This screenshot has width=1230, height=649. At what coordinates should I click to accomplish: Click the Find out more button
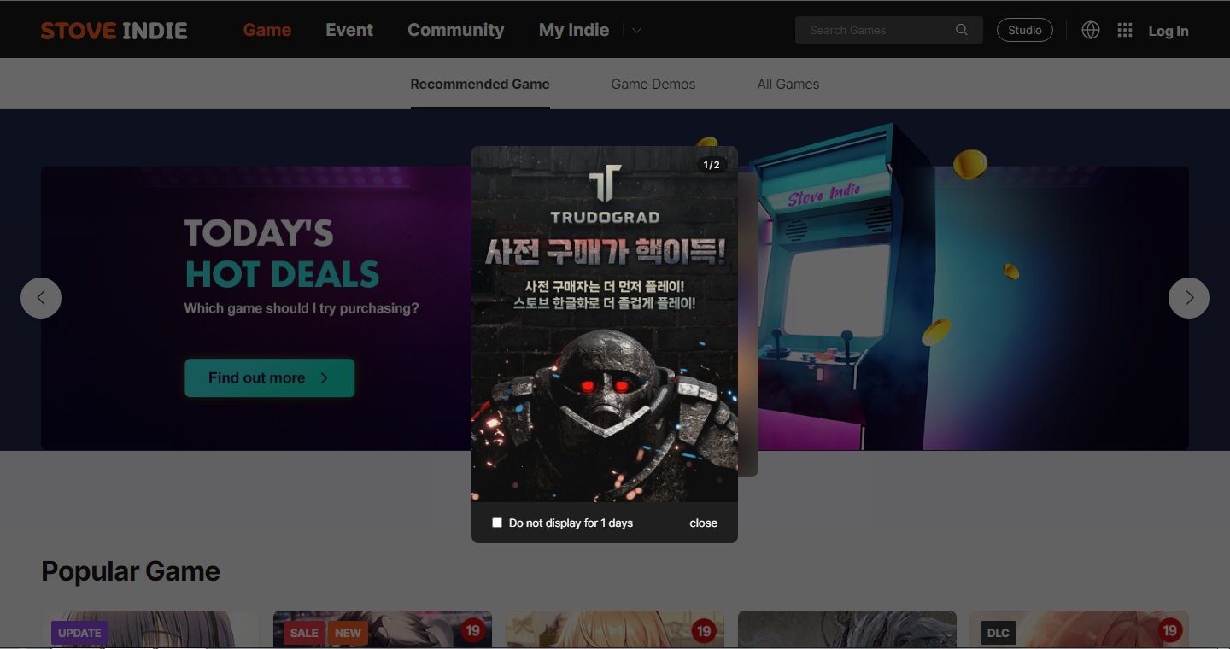269,377
